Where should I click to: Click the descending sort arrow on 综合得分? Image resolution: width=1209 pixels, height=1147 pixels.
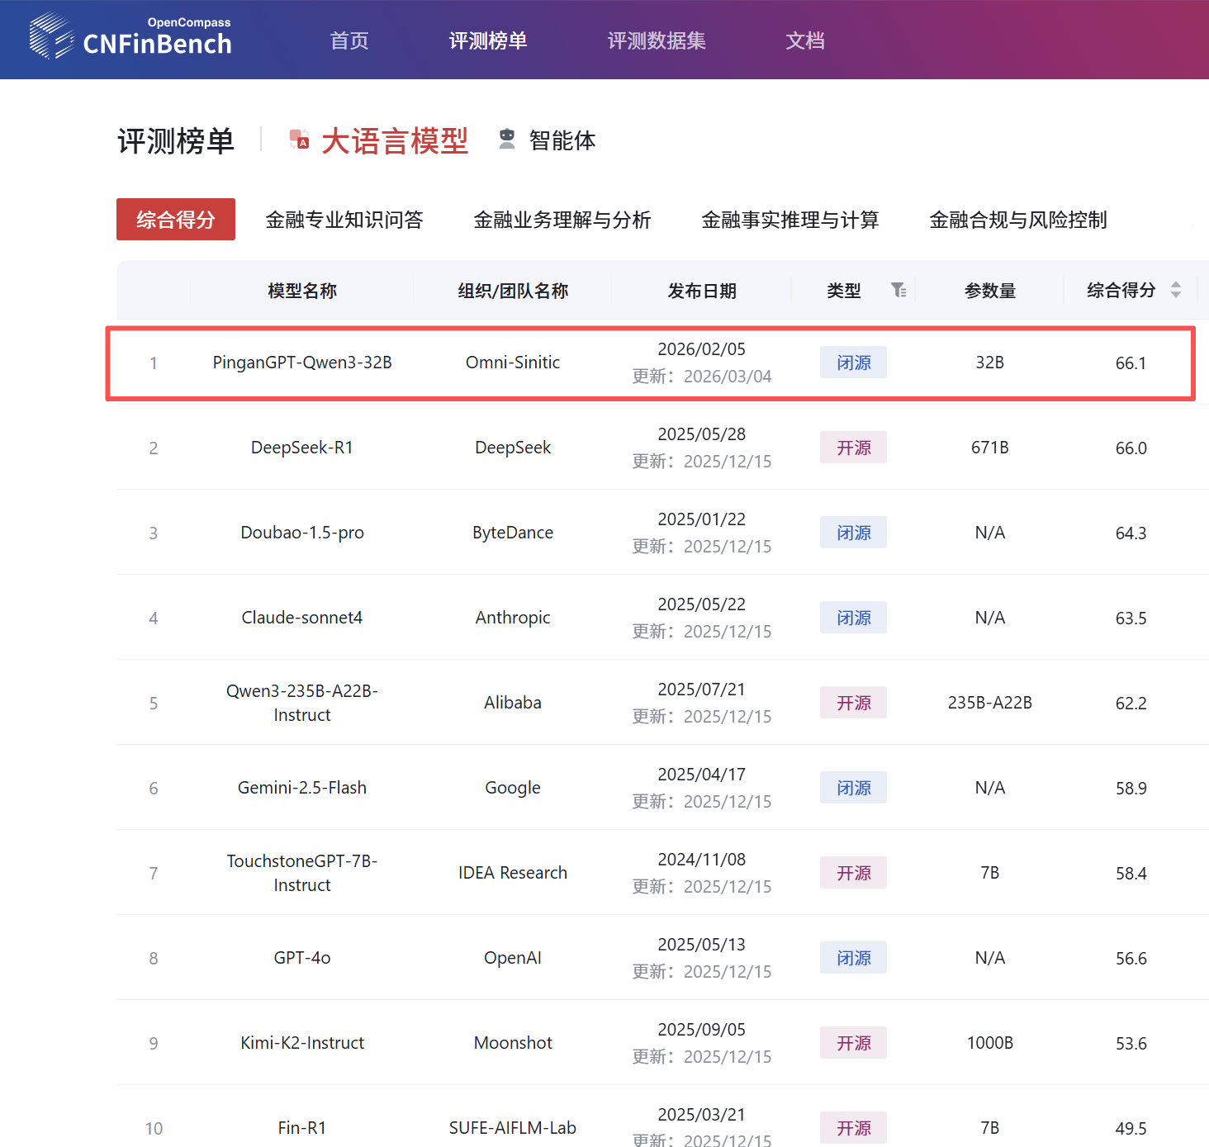coord(1176,296)
